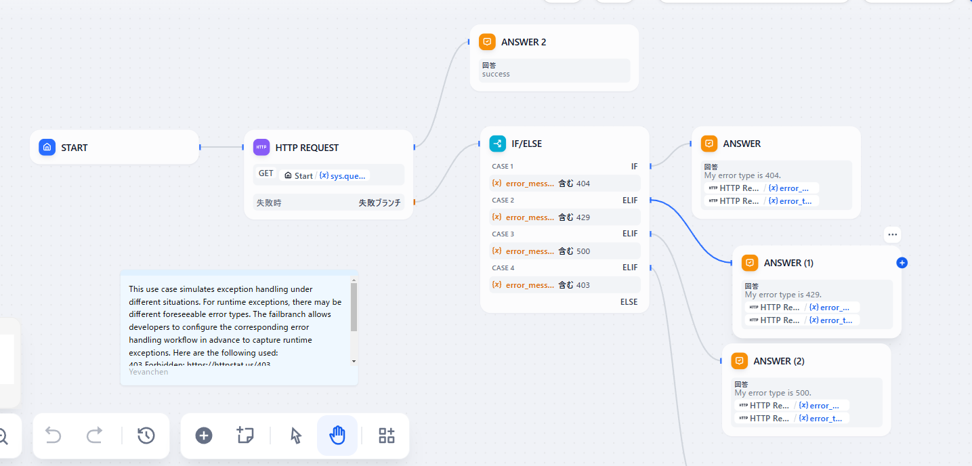Click the START node home icon
This screenshot has width=972, height=466.
(x=47, y=147)
